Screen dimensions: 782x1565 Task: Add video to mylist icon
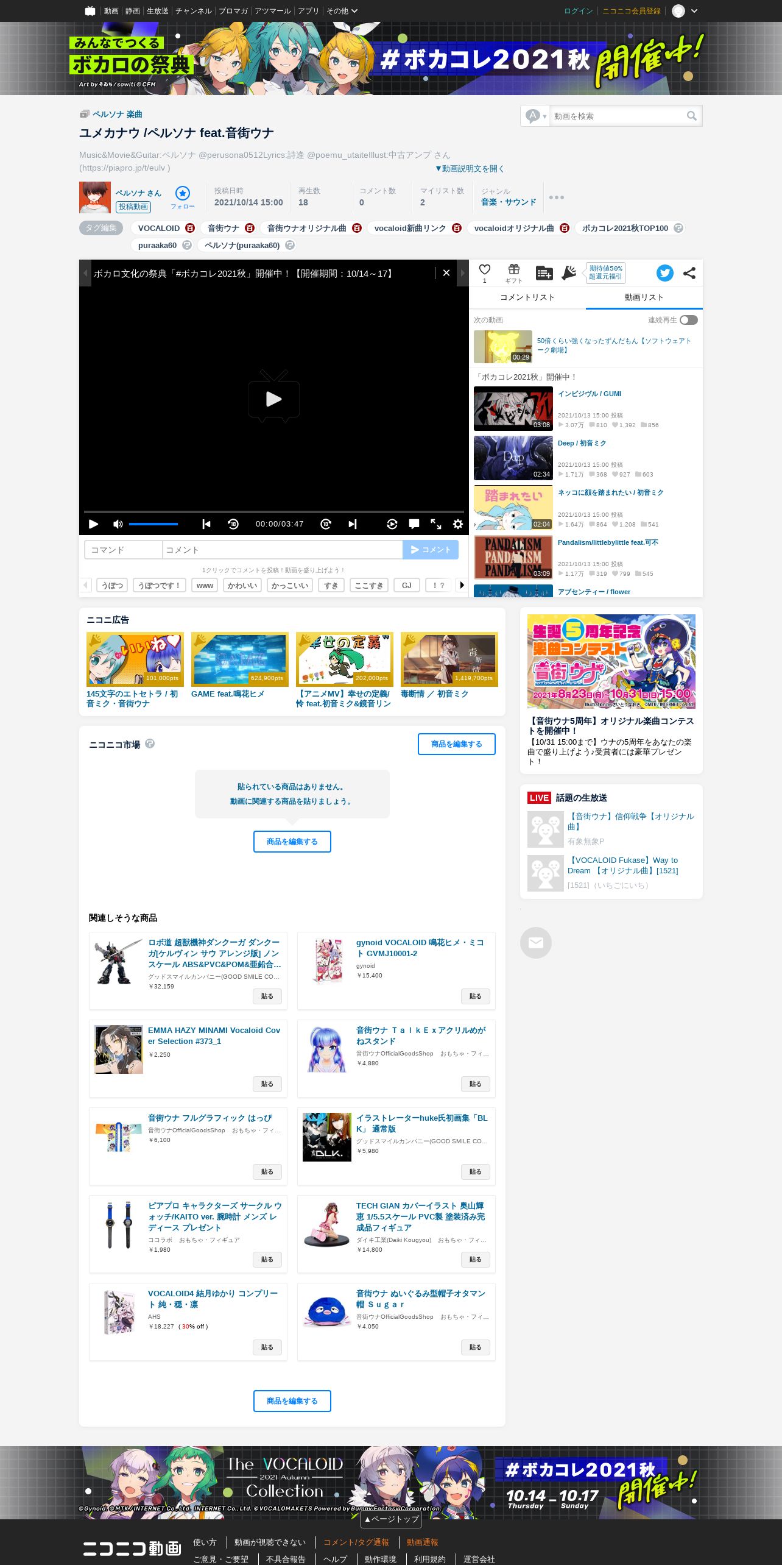coord(544,273)
